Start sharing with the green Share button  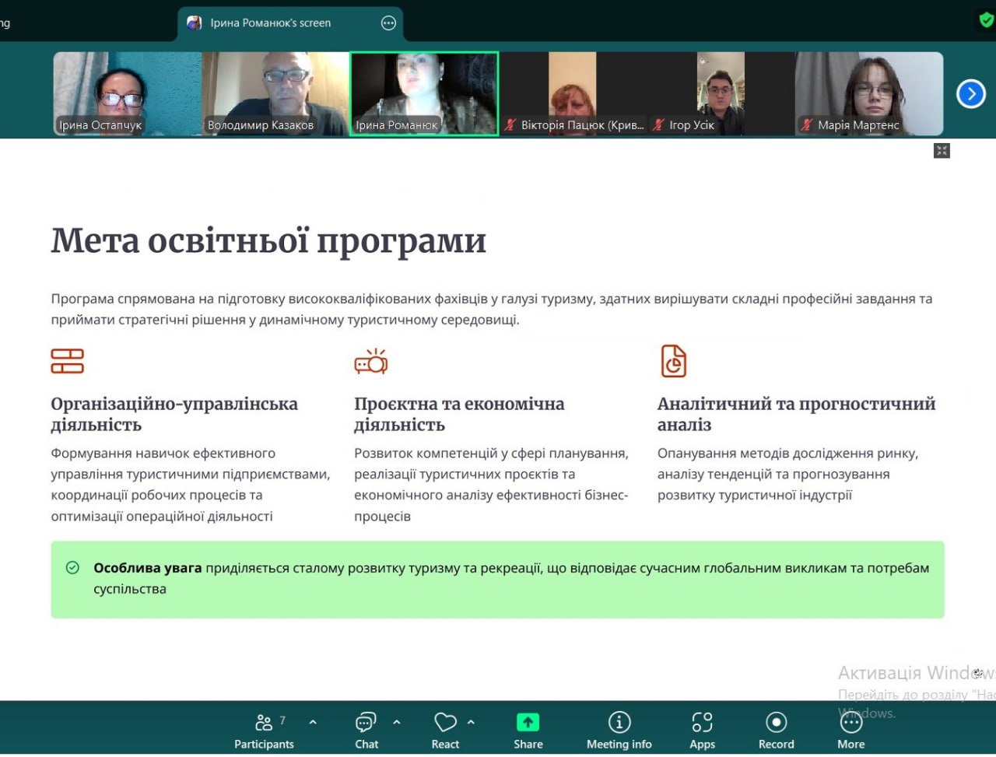click(x=528, y=731)
